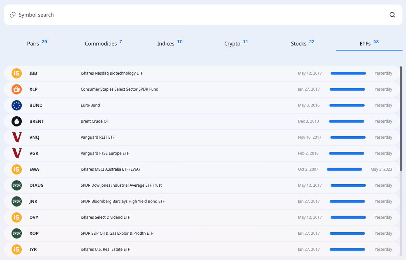The width and height of the screenshot is (406, 260).
Task: Click the "Feb 2, 2018" start date
Action: pyautogui.click(x=308, y=153)
